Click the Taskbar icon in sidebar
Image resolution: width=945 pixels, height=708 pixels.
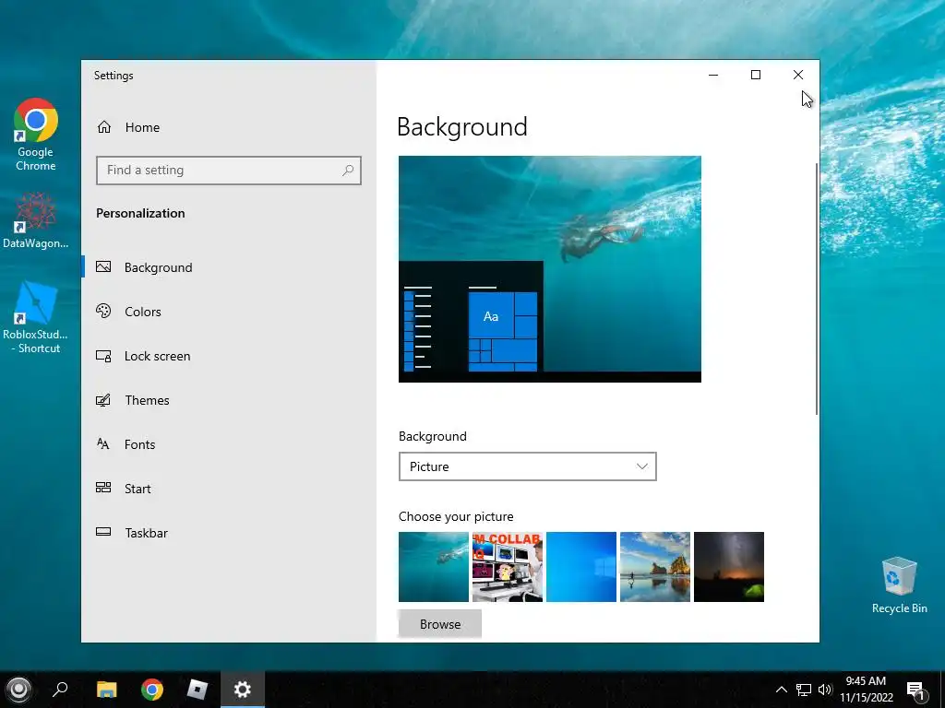click(x=103, y=532)
